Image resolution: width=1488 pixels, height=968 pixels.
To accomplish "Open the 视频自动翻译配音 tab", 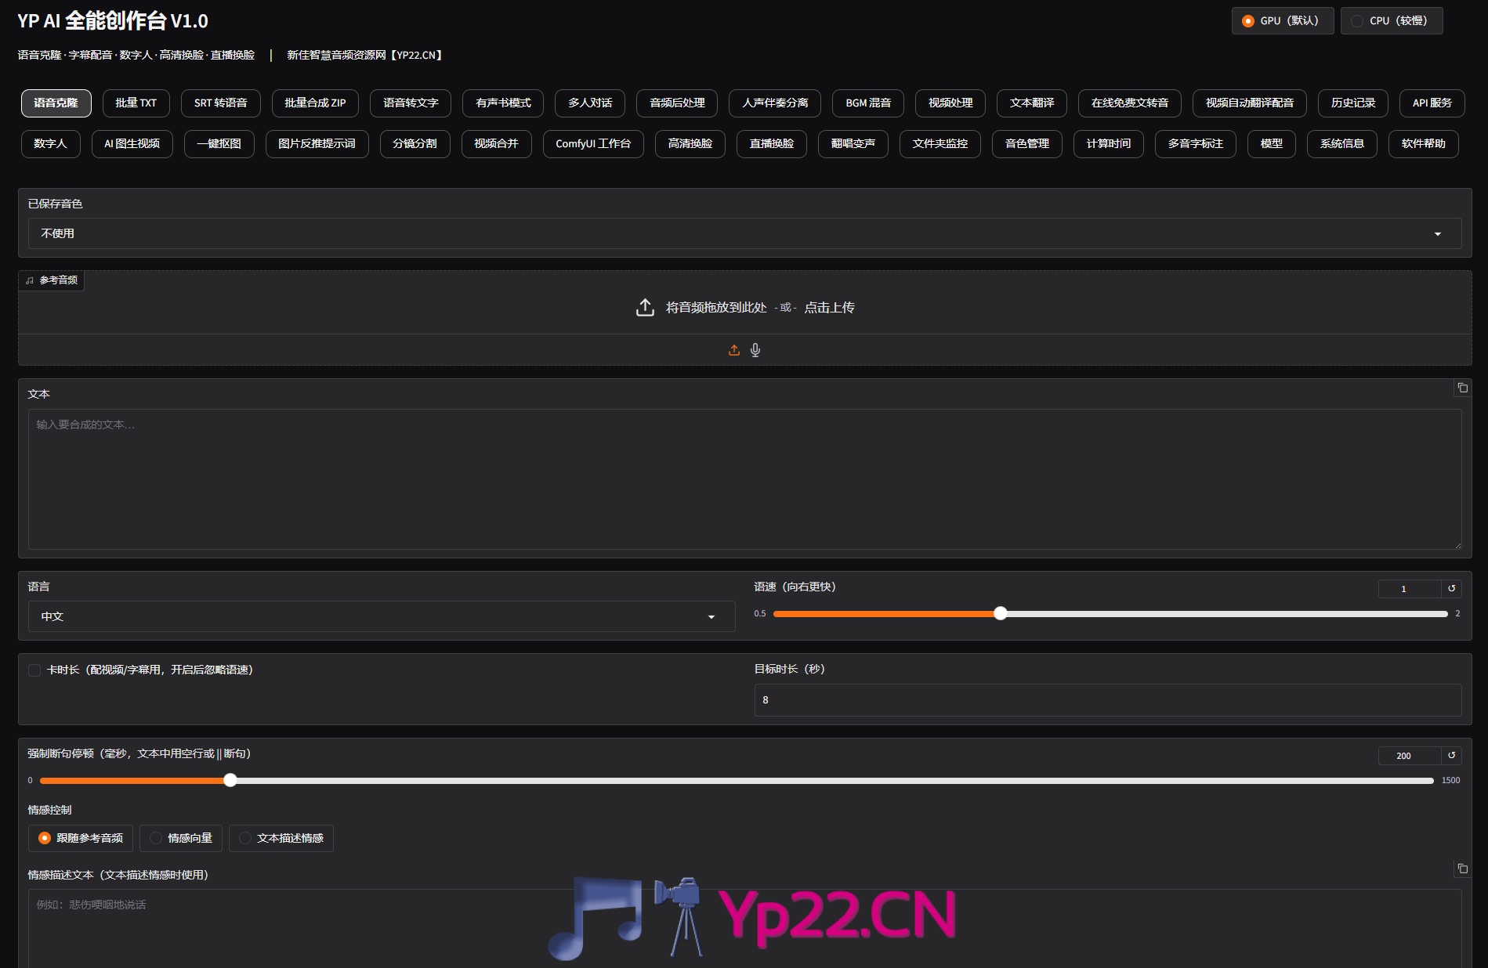I will click(1250, 103).
